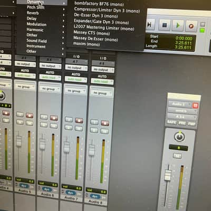
Task: Open the group selector on Audio 6
Action: tap(49, 89)
